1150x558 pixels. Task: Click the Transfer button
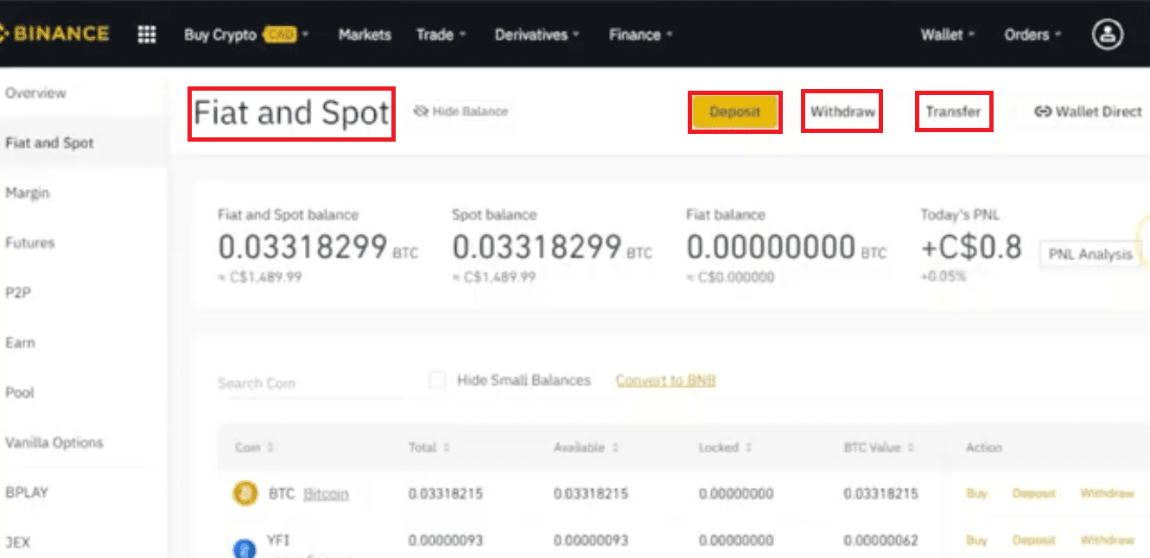point(954,111)
